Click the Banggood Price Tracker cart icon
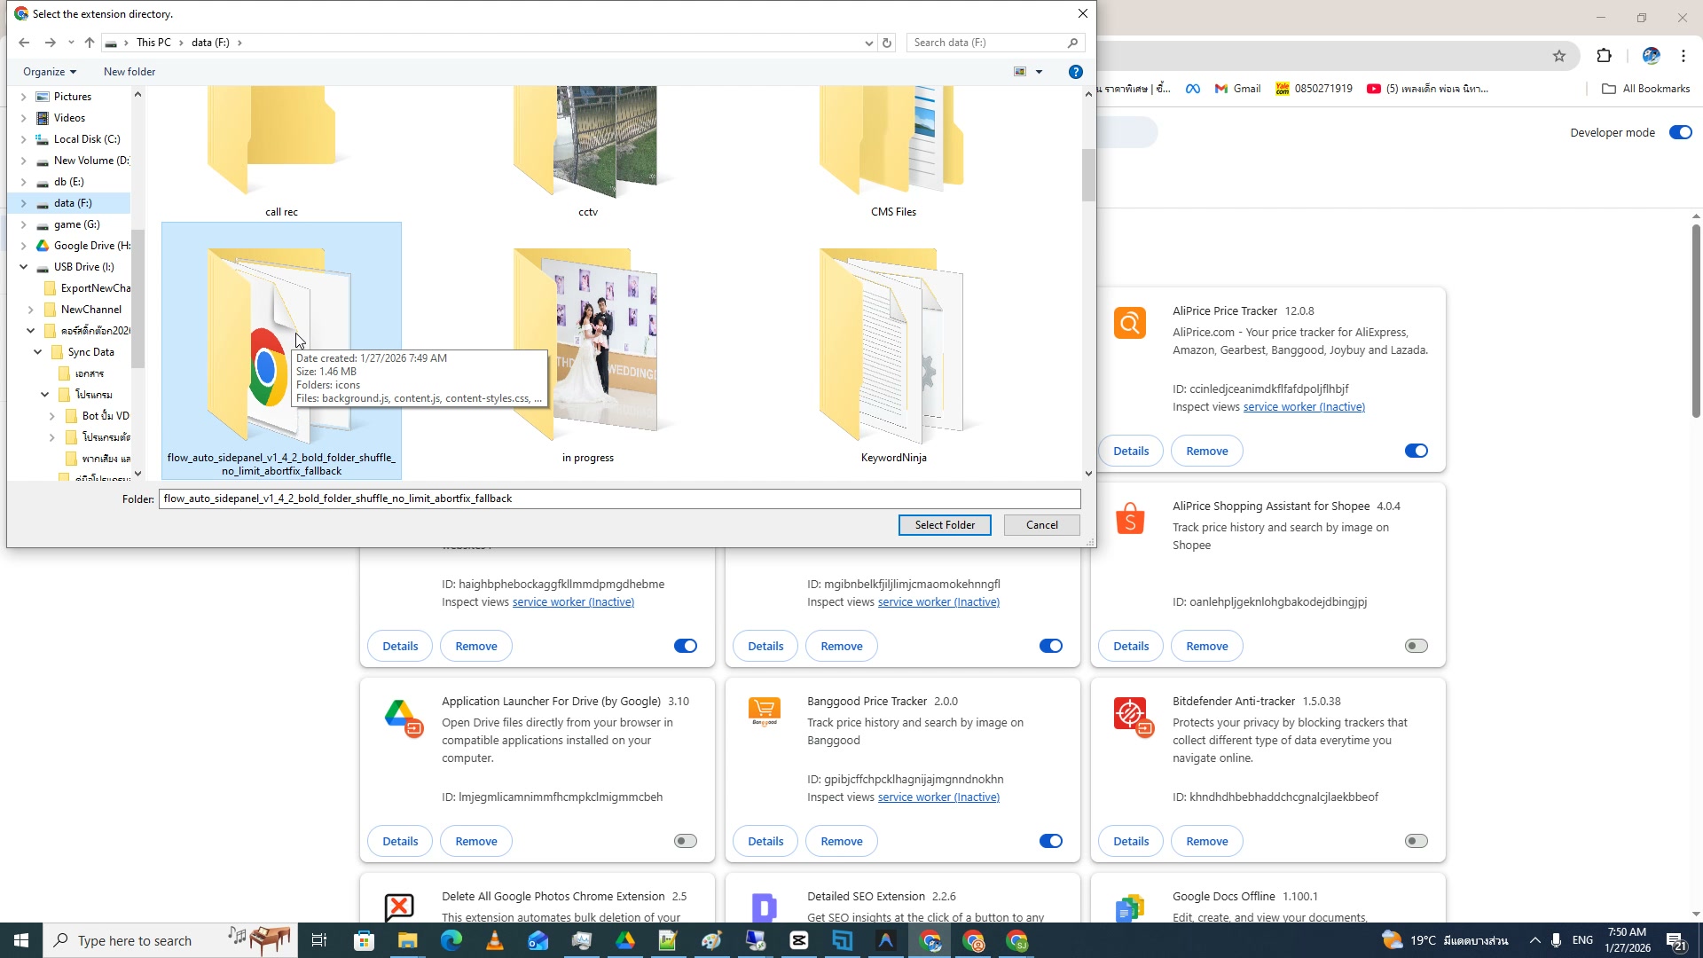Viewport: 1703px width, 958px height. 765,710
